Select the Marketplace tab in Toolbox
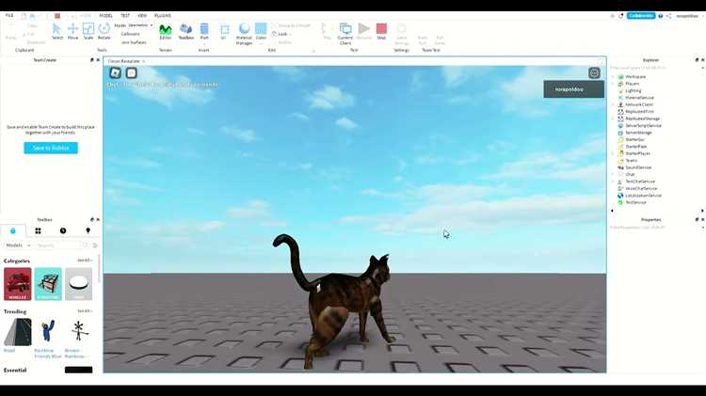Image resolution: width=706 pixels, height=396 pixels. point(12,230)
